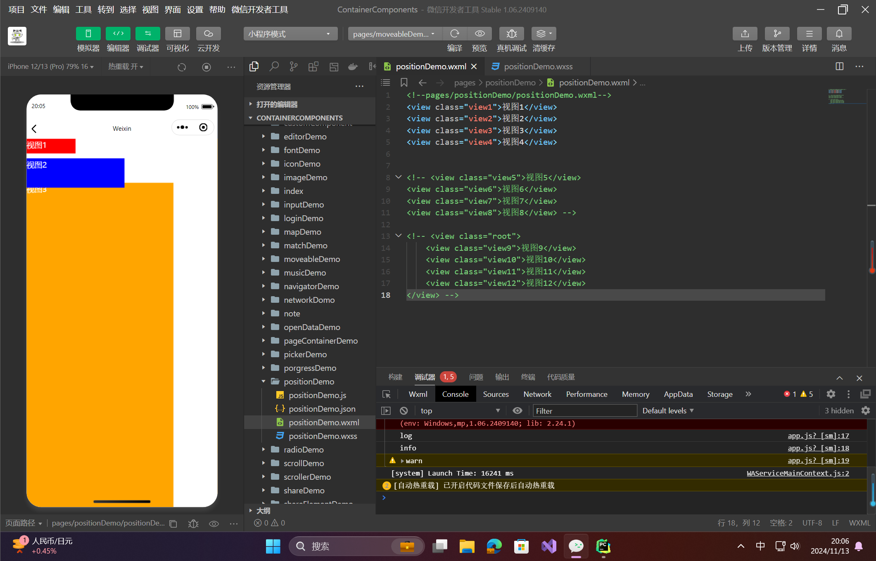Screen dimensions: 876x561
Task: Click the Compile refresh icon in the toolbar
Action: [x=454, y=34]
